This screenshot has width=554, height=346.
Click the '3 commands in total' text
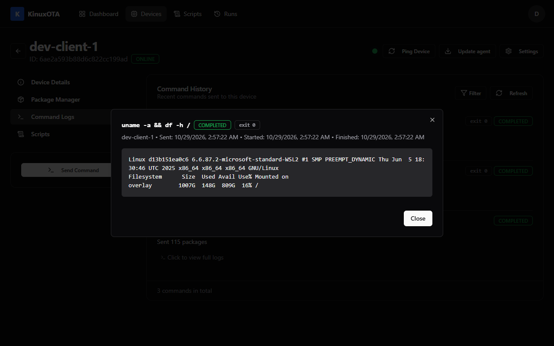pos(184,291)
